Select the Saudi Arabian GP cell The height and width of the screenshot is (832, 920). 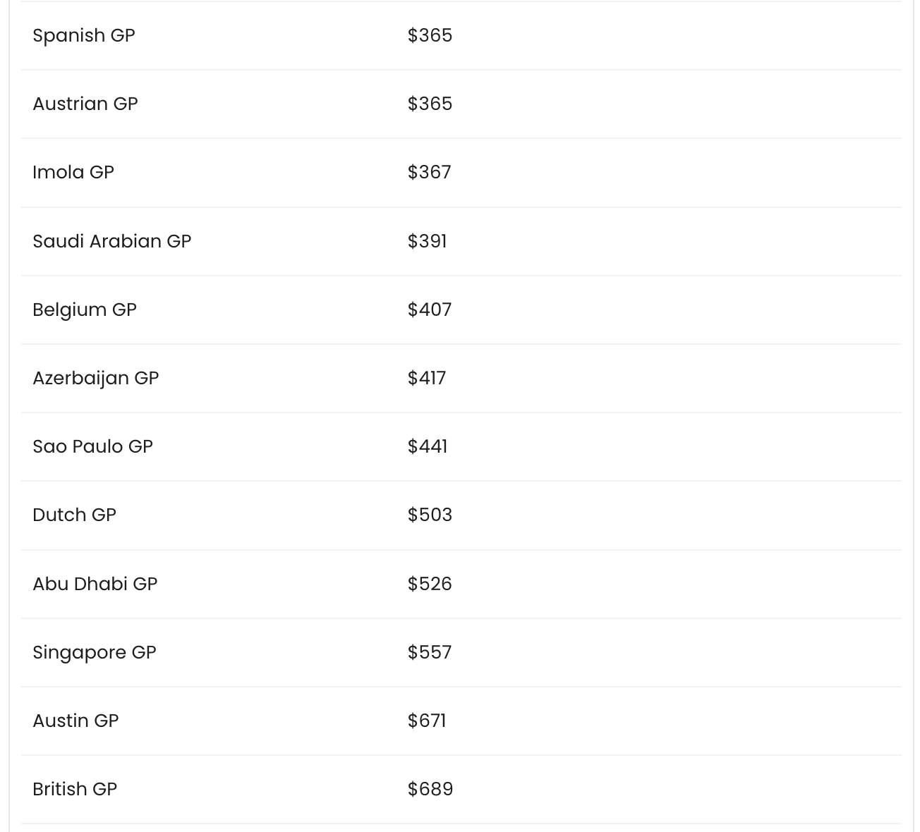(112, 241)
